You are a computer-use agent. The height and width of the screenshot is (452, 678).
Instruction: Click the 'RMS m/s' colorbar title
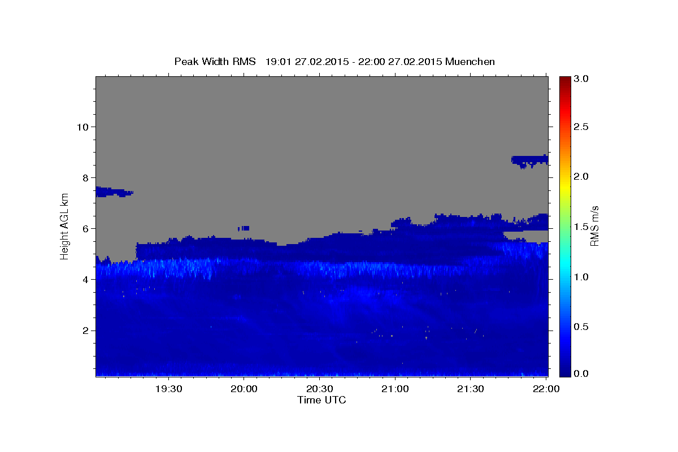(595, 226)
